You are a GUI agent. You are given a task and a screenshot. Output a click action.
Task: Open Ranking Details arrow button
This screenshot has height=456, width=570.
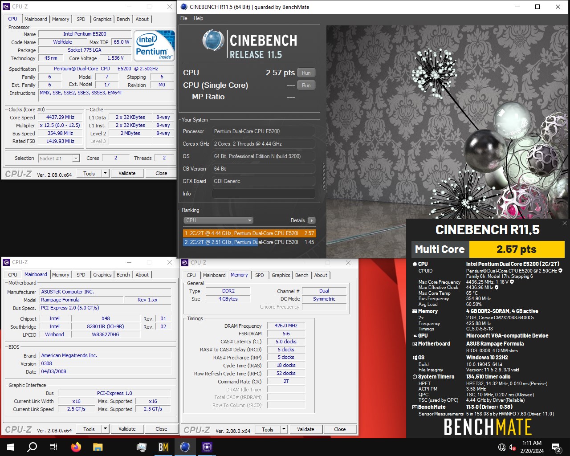[x=311, y=220]
